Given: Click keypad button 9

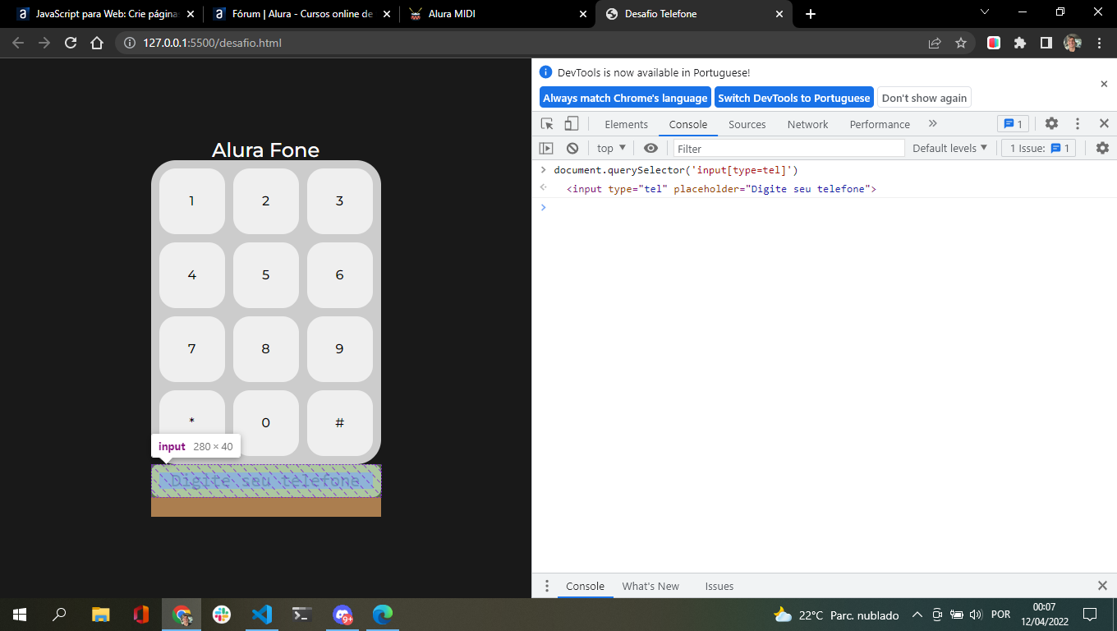Looking at the screenshot, I should tap(340, 349).
